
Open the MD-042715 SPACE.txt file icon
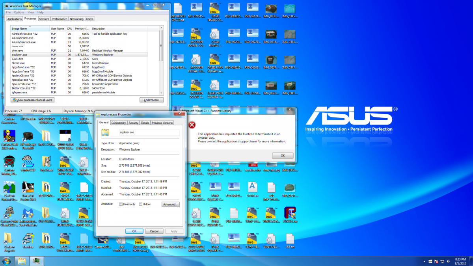click(x=178, y=12)
